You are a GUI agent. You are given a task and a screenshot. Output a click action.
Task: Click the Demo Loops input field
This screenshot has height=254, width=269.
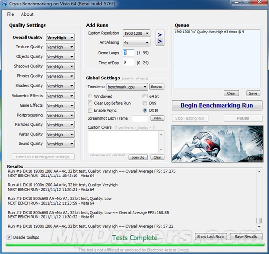128,53
